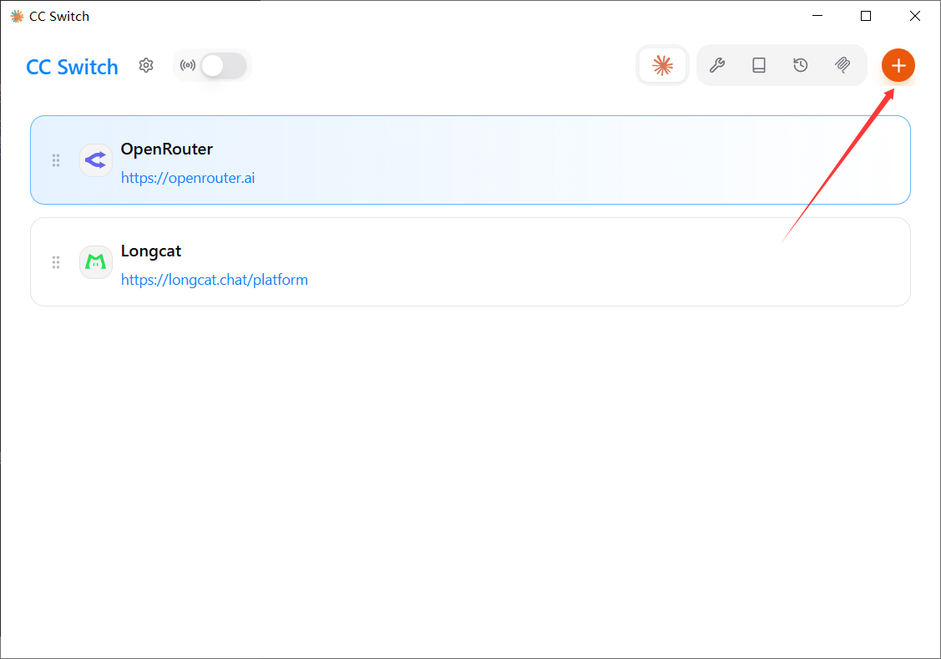
Task: Open the https://openrouter.ai link
Action: click(188, 178)
